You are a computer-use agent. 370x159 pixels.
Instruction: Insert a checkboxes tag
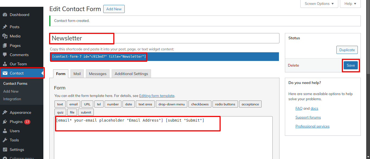coord(200,104)
